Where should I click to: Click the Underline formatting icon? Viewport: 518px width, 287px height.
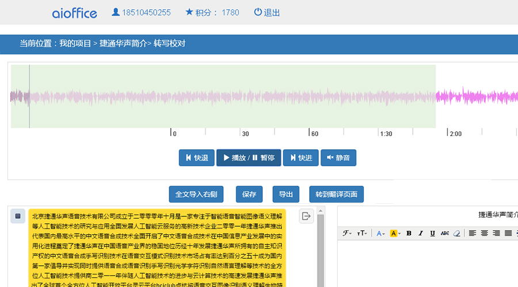pos(432,233)
